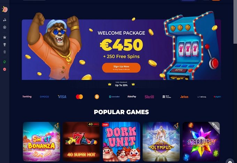The image size is (237, 163).
Task: Open the trophy tournaments icon
Action: [5, 44]
